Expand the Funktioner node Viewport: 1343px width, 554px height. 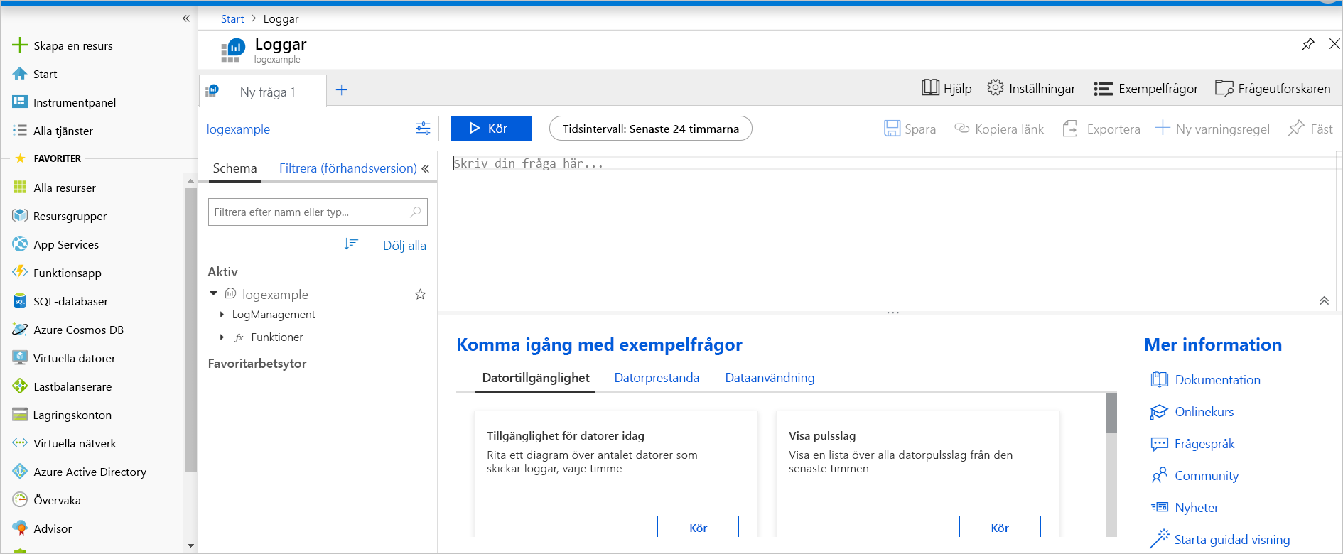pos(222,337)
